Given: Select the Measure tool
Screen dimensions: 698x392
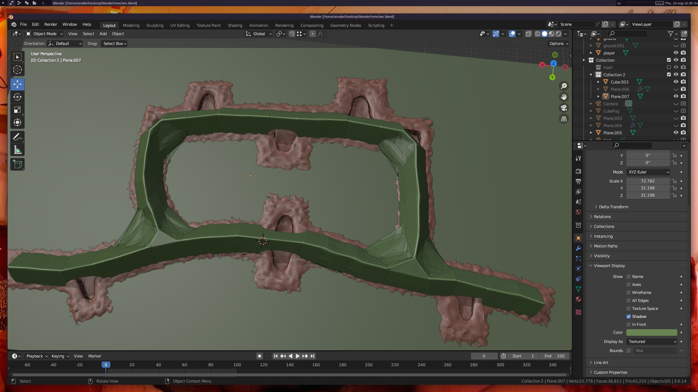Looking at the screenshot, I should pyautogui.click(x=17, y=150).
